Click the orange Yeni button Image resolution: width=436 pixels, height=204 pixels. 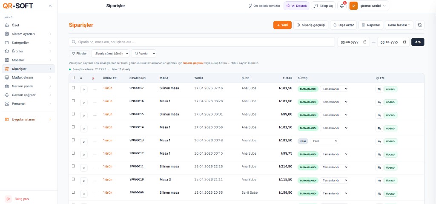282,25
